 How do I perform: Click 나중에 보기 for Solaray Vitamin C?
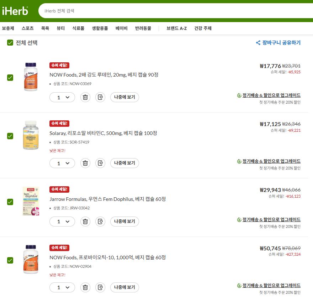coord(124,163)
